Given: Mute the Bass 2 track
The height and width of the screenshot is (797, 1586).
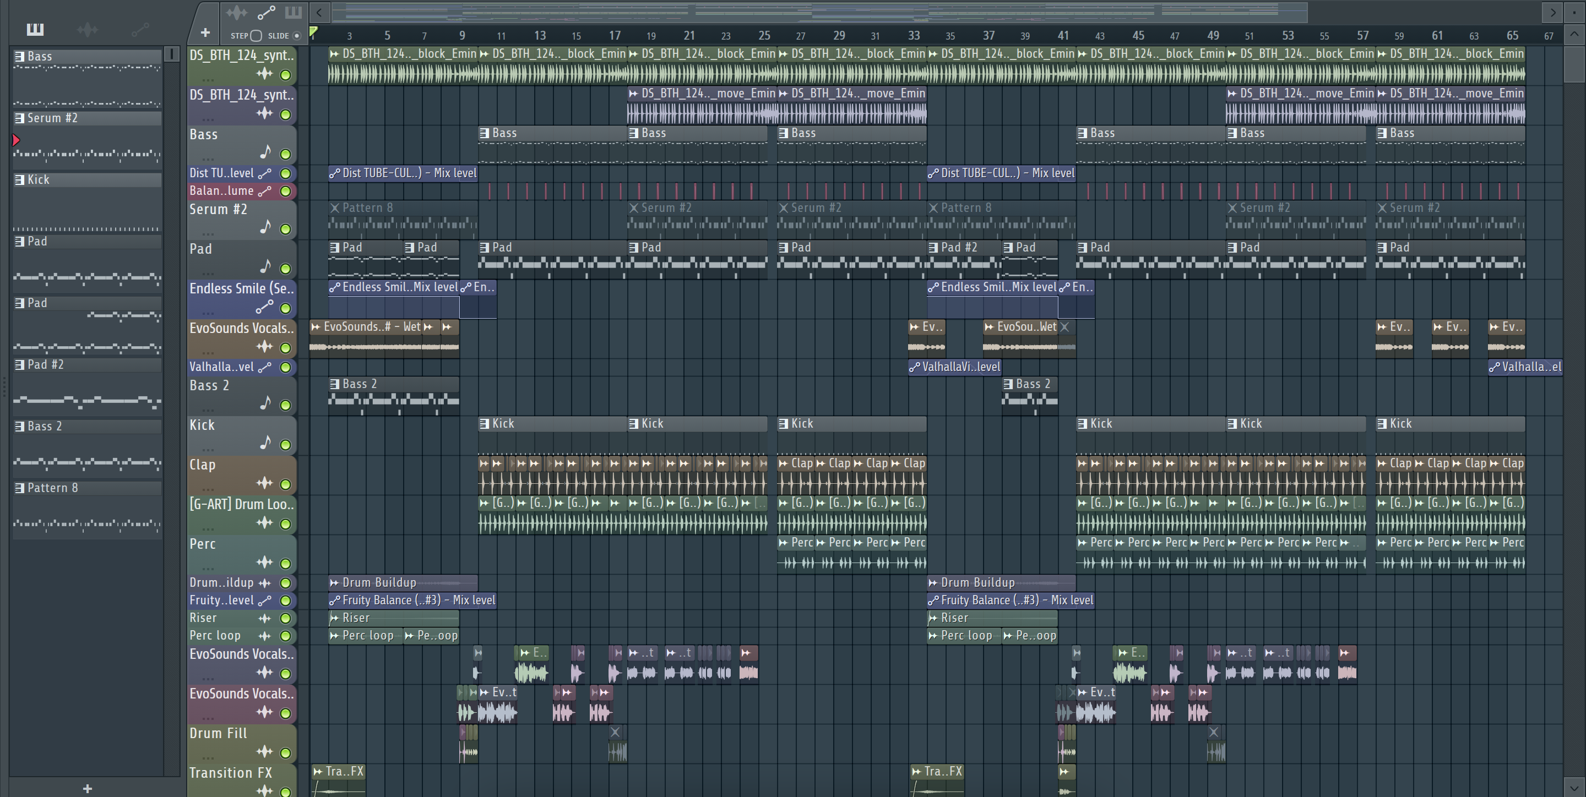Looking at the screenshot, I should click(x=286, y=405).
